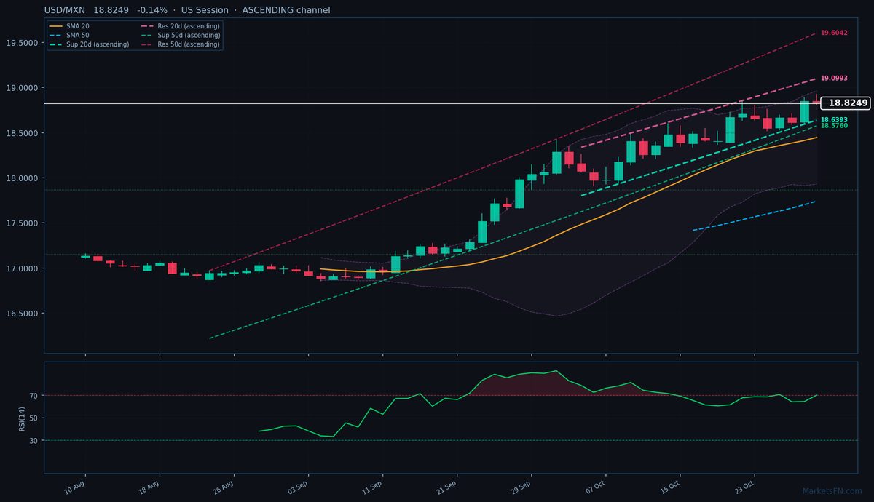Image resolution: width=874 pixels, height=502 pixels.
Task: Click the 16.5000 price axis tick
Action: coord(22,314)
